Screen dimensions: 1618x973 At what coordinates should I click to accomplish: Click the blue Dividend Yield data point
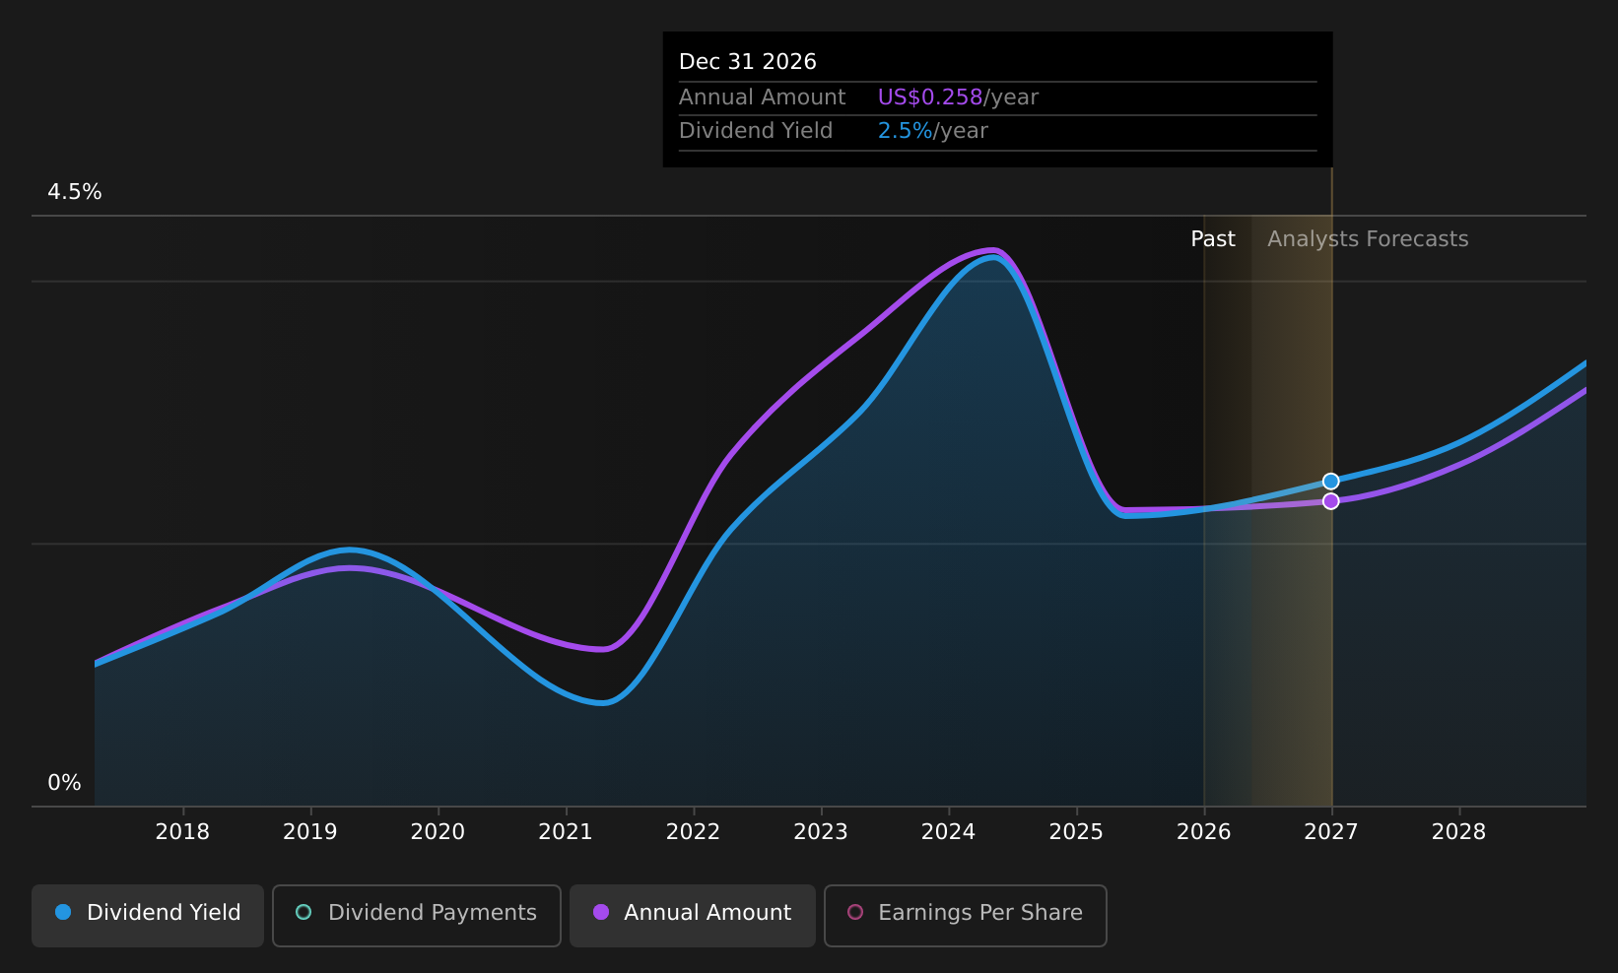(x=1330, y=482)
